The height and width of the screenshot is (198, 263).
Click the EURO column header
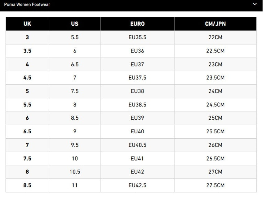[137, 24]
